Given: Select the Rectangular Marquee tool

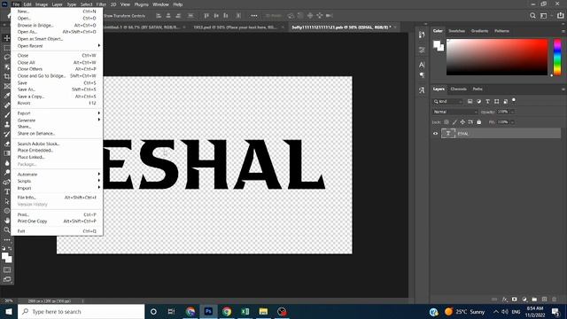Looking at the screenshot, I should pyautogui.click(x=7, y=48).
